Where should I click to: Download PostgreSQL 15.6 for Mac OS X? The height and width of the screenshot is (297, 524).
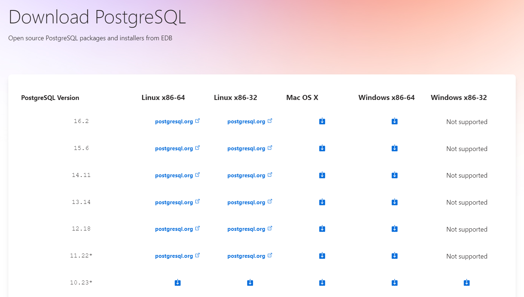pyautogui.click(x=322, y=148)
